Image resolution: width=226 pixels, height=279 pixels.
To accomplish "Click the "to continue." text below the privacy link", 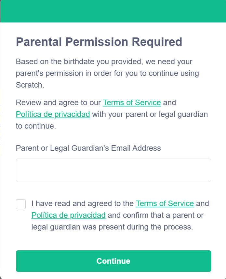I will 36,126.
